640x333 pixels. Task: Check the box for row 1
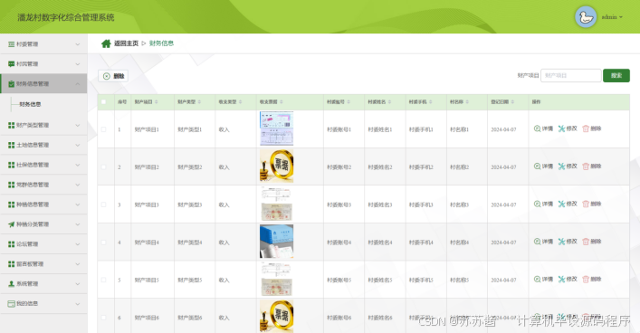click(104, 129)
